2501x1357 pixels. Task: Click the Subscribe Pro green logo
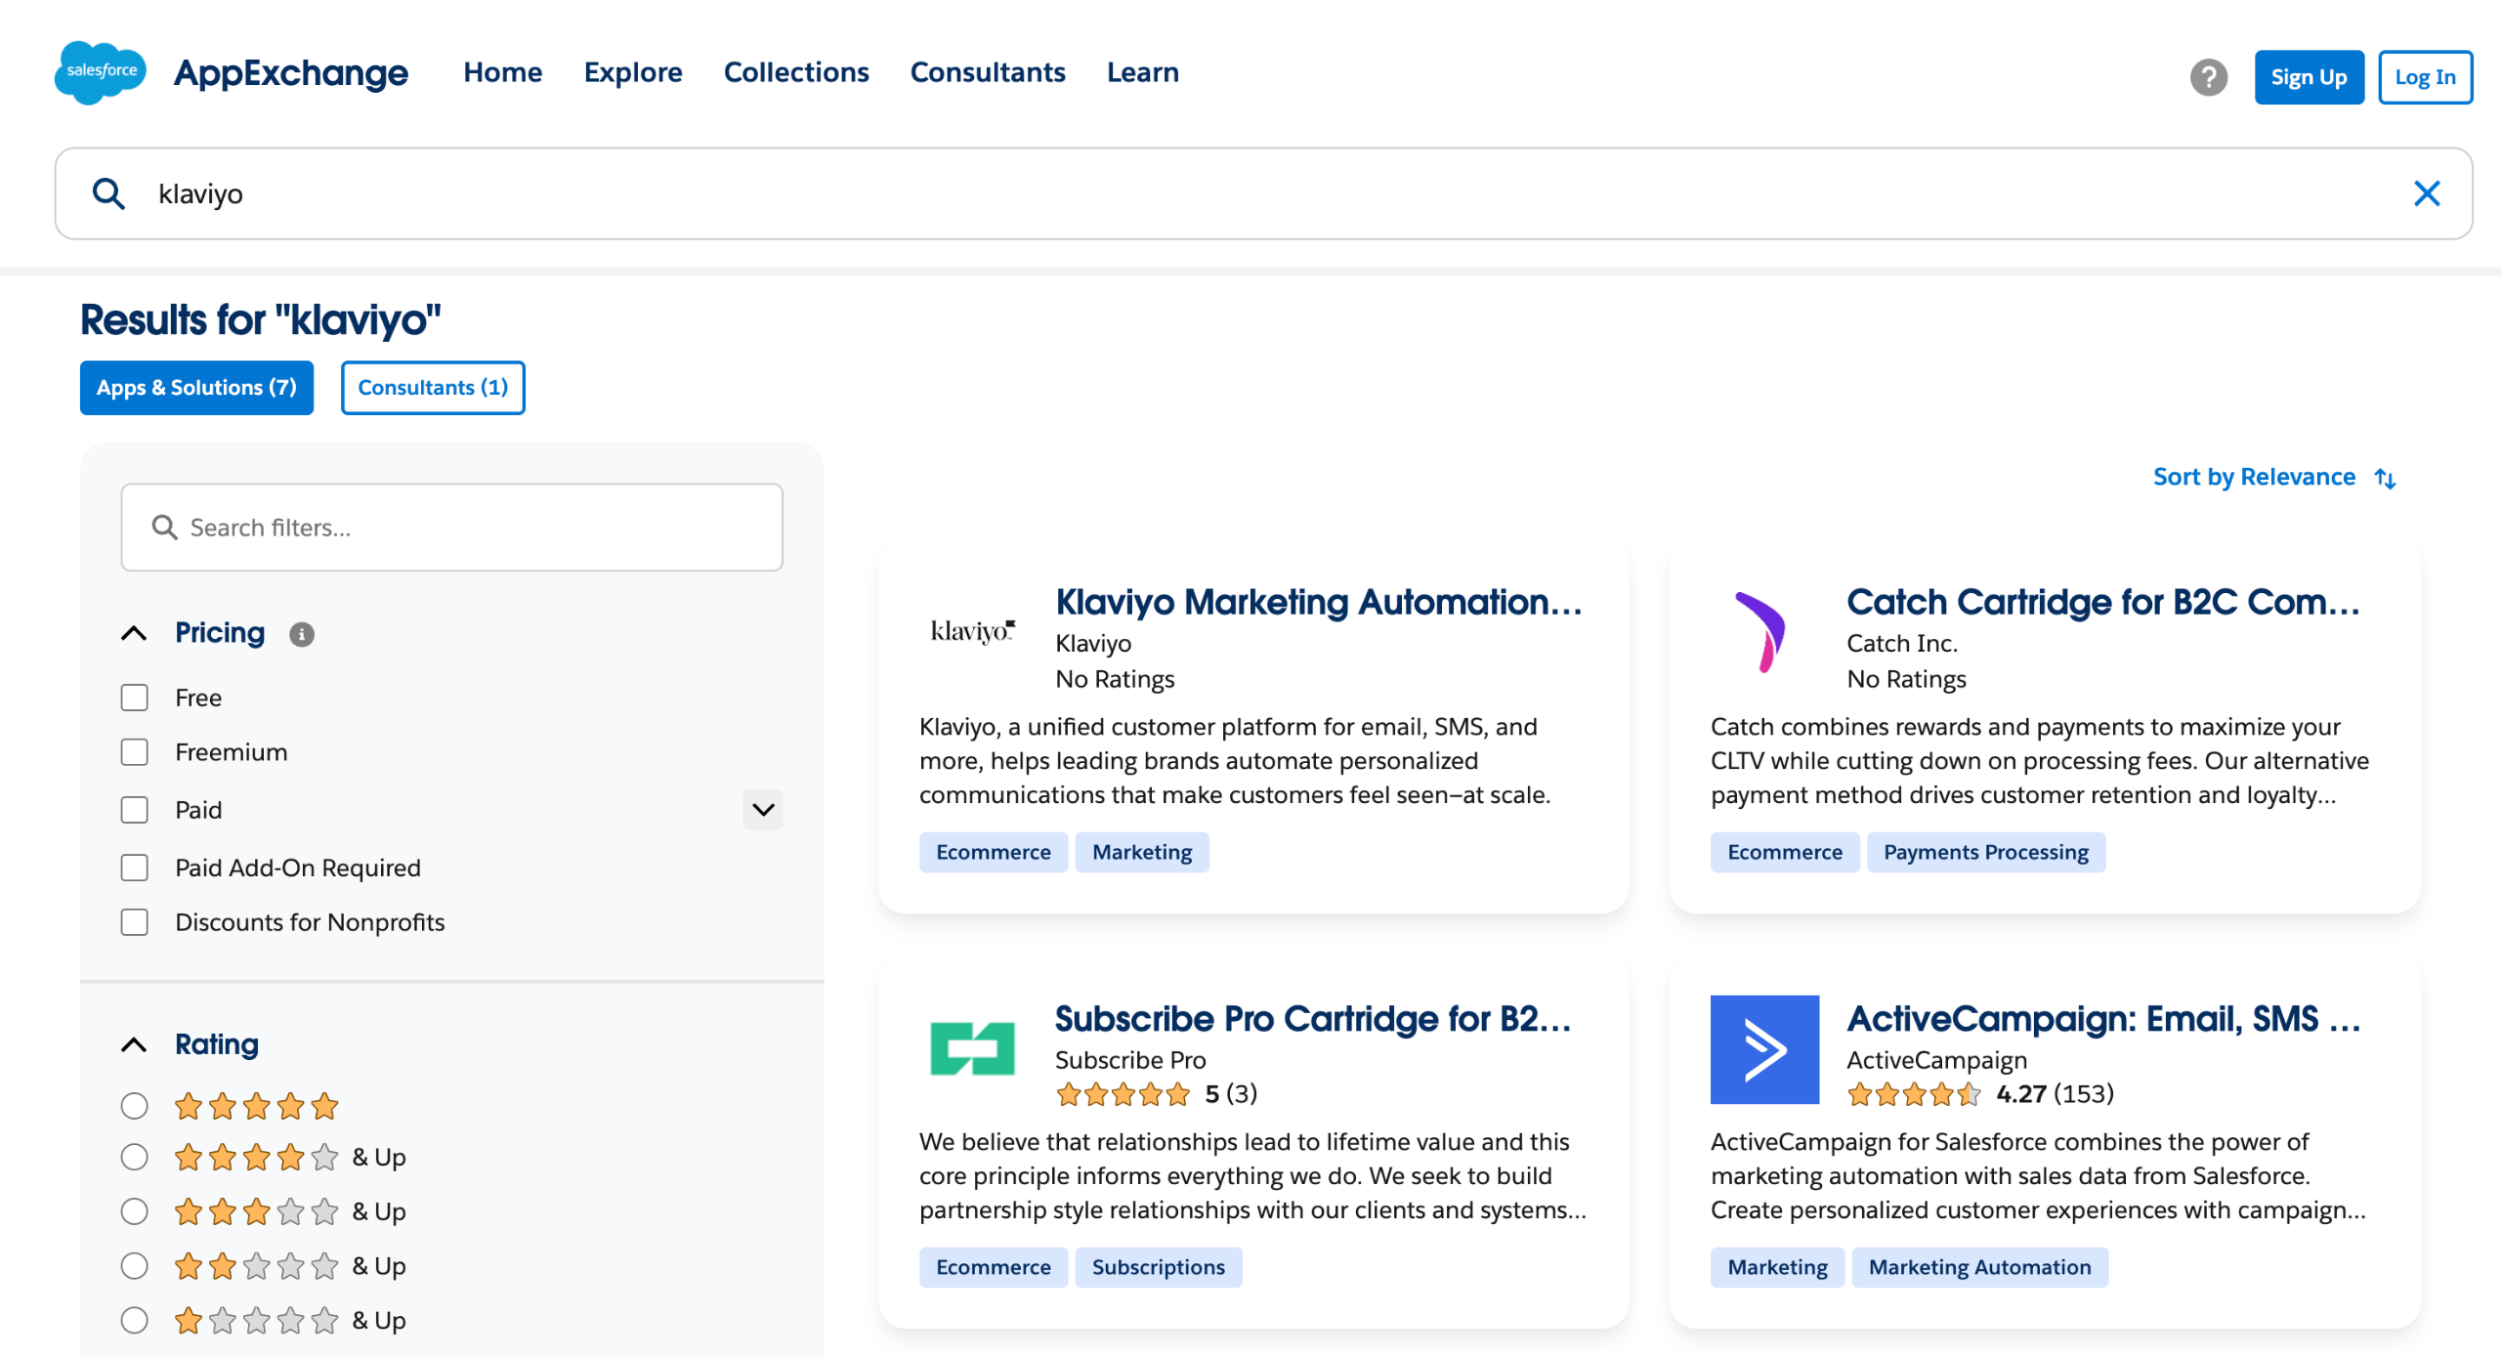972,1048
